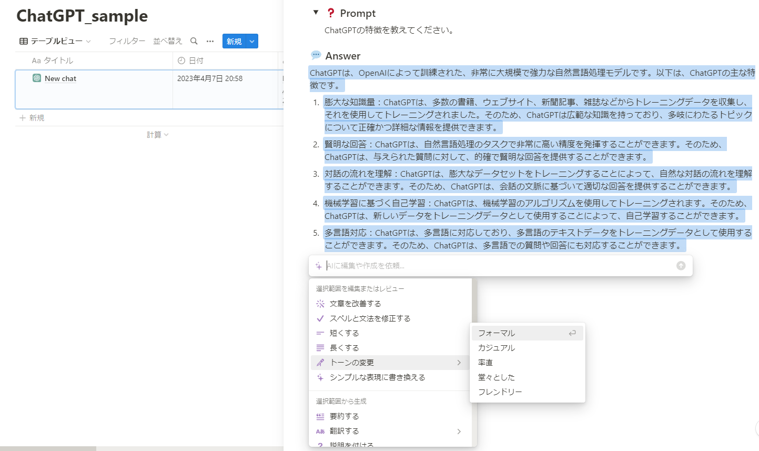The width and height of the screenshot is (759, 451).
Task: Click the send arrow in the AI prompt
Action: [681, 266]
